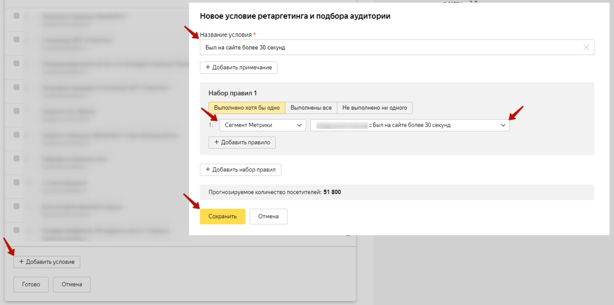Choose the "Не выполнено ни одного" option
This screenshot has width=614, height=305.
tap(374, 108)
